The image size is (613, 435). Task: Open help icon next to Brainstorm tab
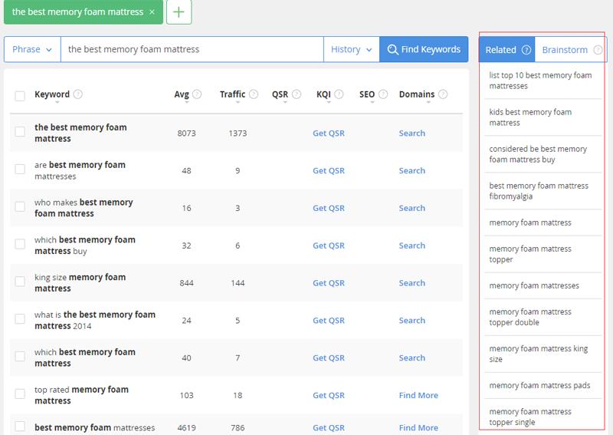[x=598, y=50]
